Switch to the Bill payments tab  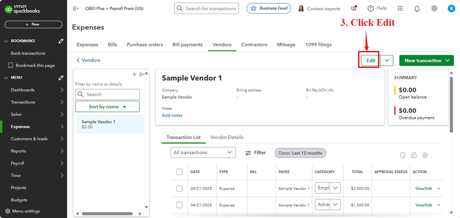(x=188, y=45)
